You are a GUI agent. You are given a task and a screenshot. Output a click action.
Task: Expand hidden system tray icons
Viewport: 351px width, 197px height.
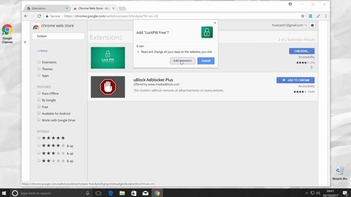pos(307,193)
